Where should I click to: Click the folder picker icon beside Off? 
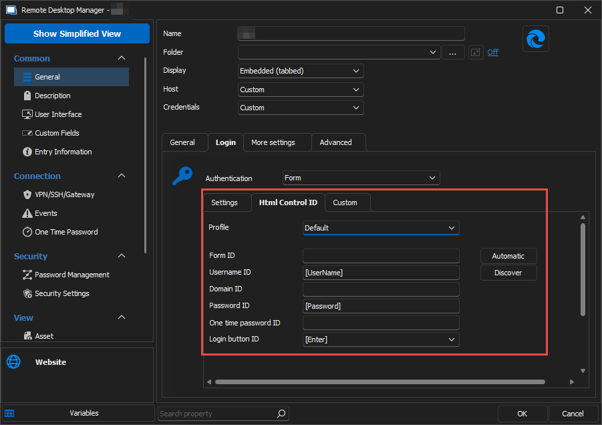click(x=476, y=52)
